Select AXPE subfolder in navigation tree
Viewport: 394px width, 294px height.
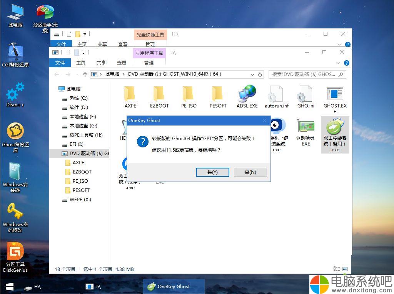75,162
